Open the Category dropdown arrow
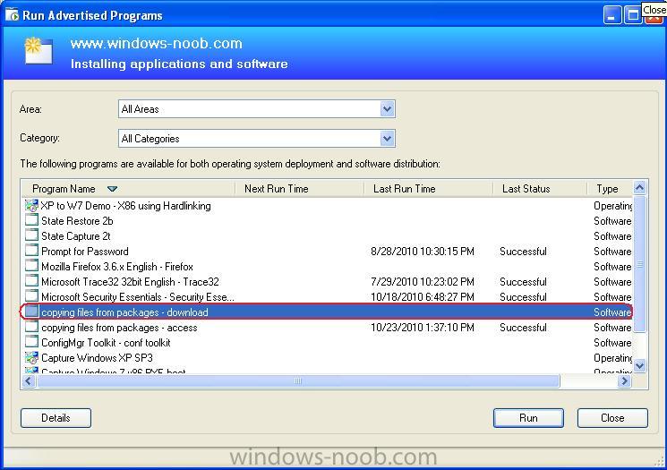This screenshot has height=470, width=667. click(387, 138)
